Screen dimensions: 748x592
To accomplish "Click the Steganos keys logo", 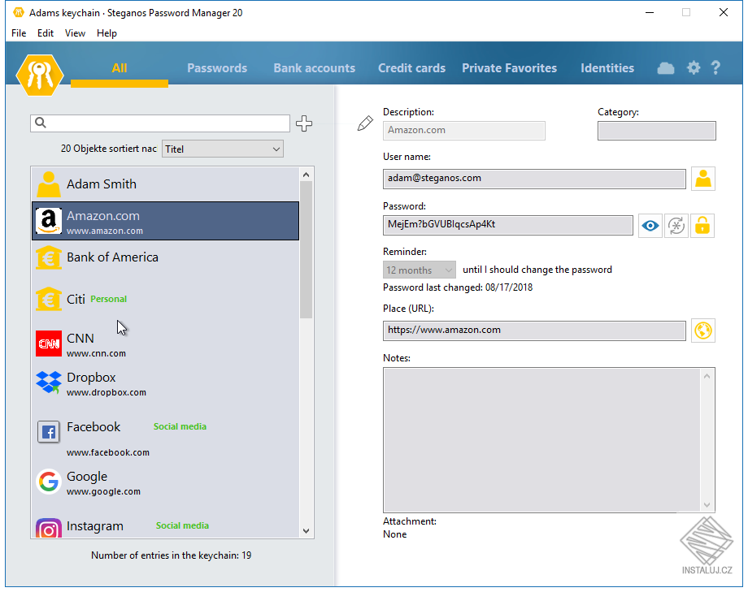I will coord(39,75).
